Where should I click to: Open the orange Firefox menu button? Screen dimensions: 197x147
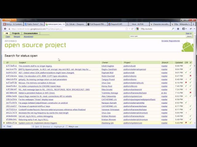click(x=9, y=20)
